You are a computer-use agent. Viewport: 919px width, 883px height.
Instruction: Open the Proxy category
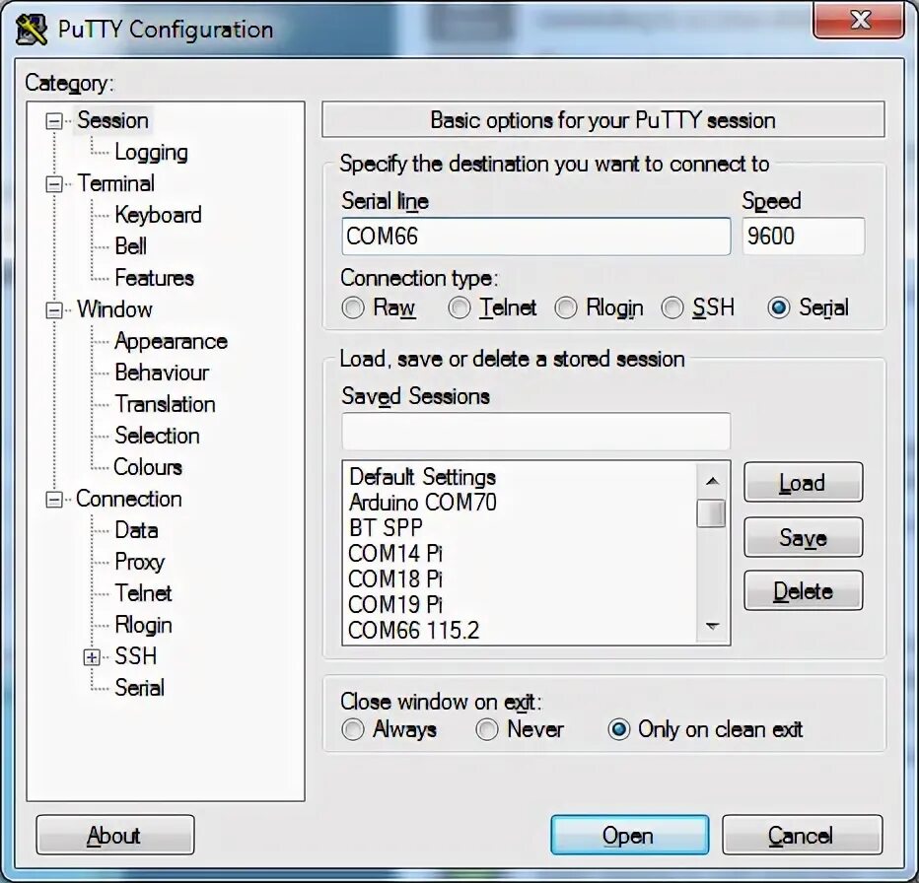coord(139,563)
